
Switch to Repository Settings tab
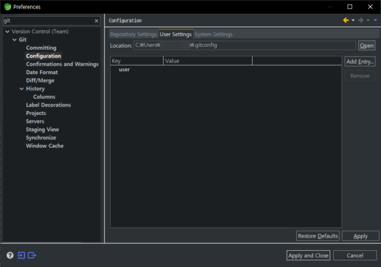pyautogui.click(x=133, y=34)
